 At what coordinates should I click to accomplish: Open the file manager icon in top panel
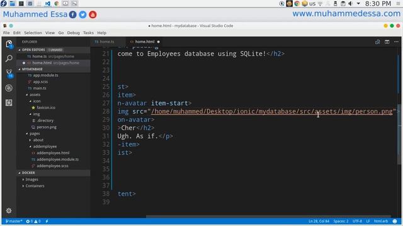pos(12,3)
